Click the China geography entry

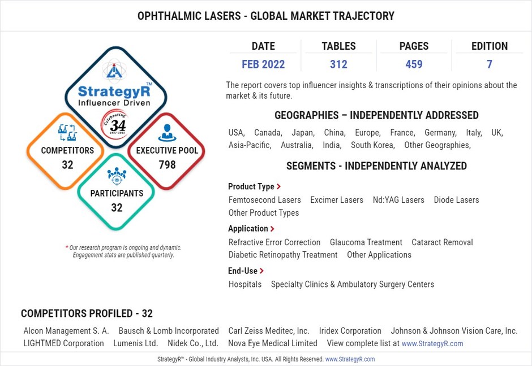[334, 133]
